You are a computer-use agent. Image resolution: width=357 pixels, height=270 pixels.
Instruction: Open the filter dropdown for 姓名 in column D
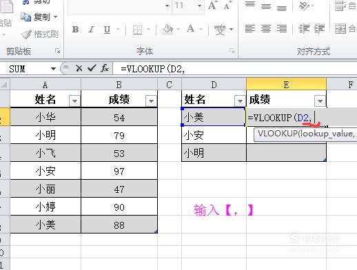[x=240, y=101]
